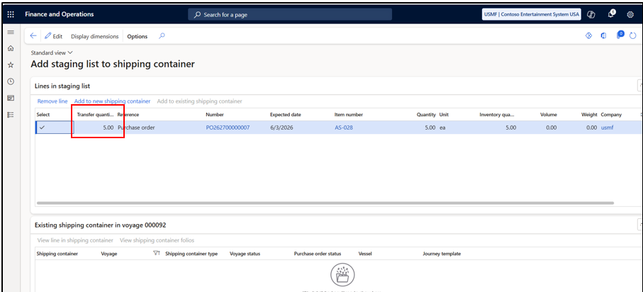Click Add to new shipping container
The height and width of the screenshot is (292, 643).
(x=112, y=101)
